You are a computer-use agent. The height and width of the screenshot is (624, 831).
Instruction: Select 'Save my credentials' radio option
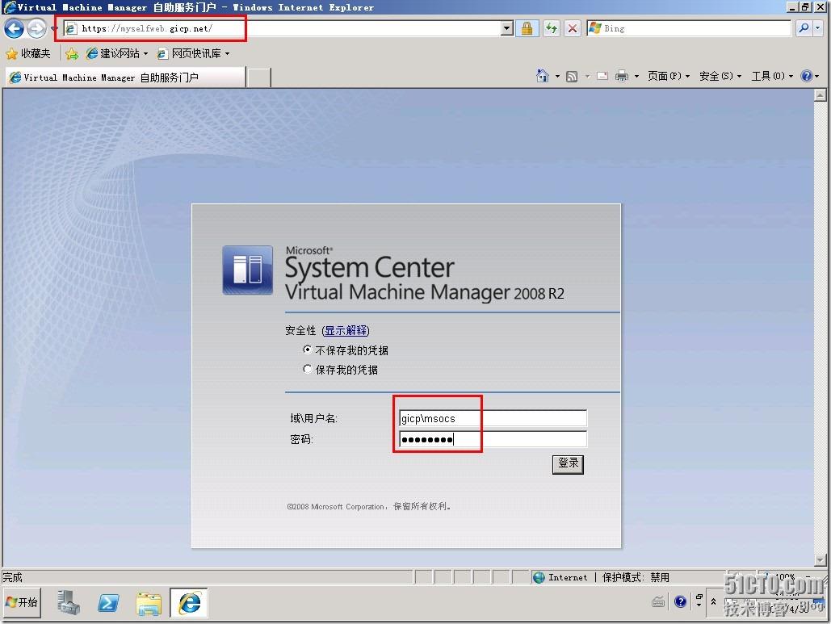(x=307, y=369)
